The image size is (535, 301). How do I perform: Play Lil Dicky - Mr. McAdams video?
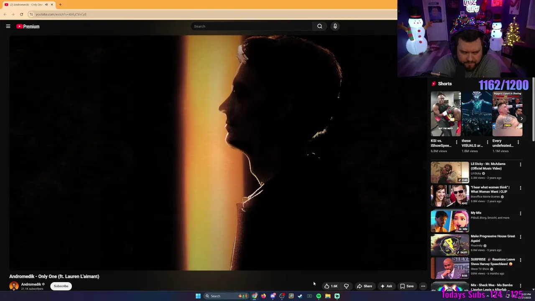tap(450, 172)
